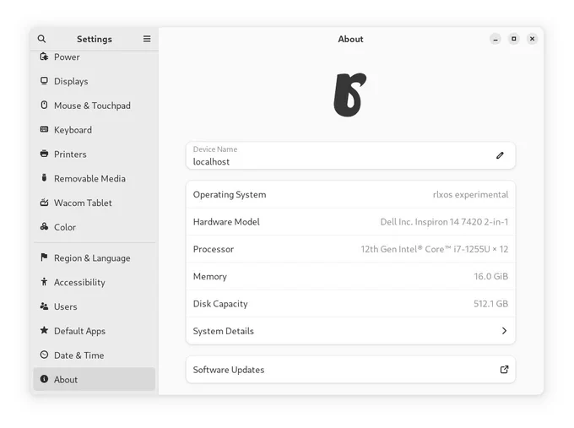Select Mouse & Touchpad settings
574x428 pixels.
click(x=94, y=106)
